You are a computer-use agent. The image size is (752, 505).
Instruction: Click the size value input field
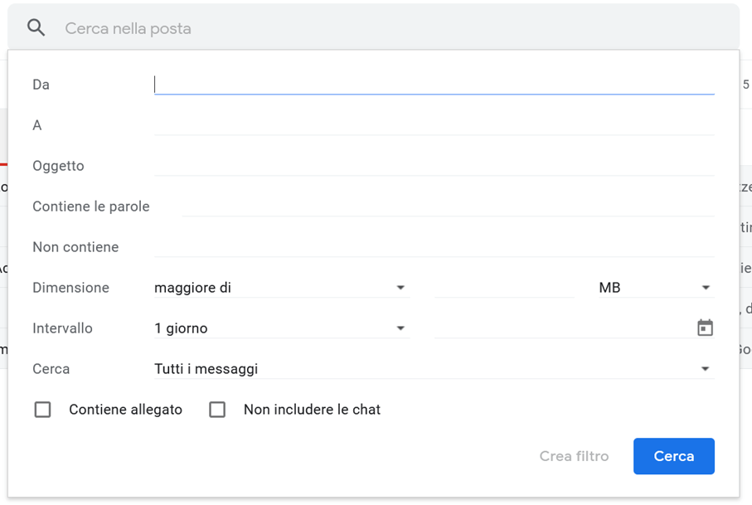(504, 288)
